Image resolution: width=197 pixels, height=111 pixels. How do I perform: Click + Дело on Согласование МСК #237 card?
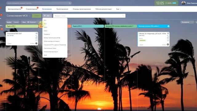pyautogui.click(x=9, y=44)
